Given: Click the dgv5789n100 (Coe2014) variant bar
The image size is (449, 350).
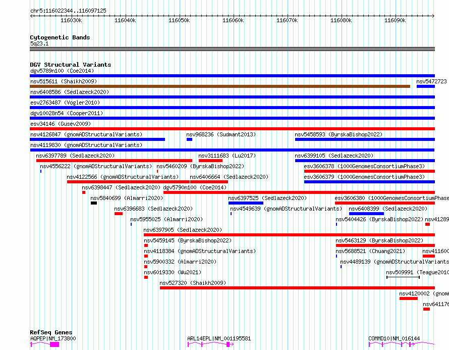Looking at the screenshot, I should [232, 76].
